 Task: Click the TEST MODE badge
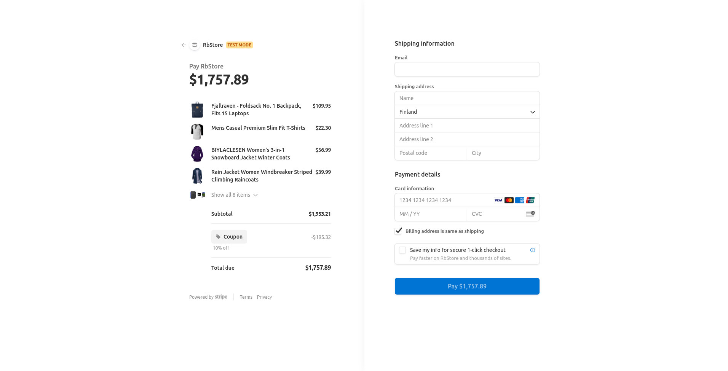(239, 45)
